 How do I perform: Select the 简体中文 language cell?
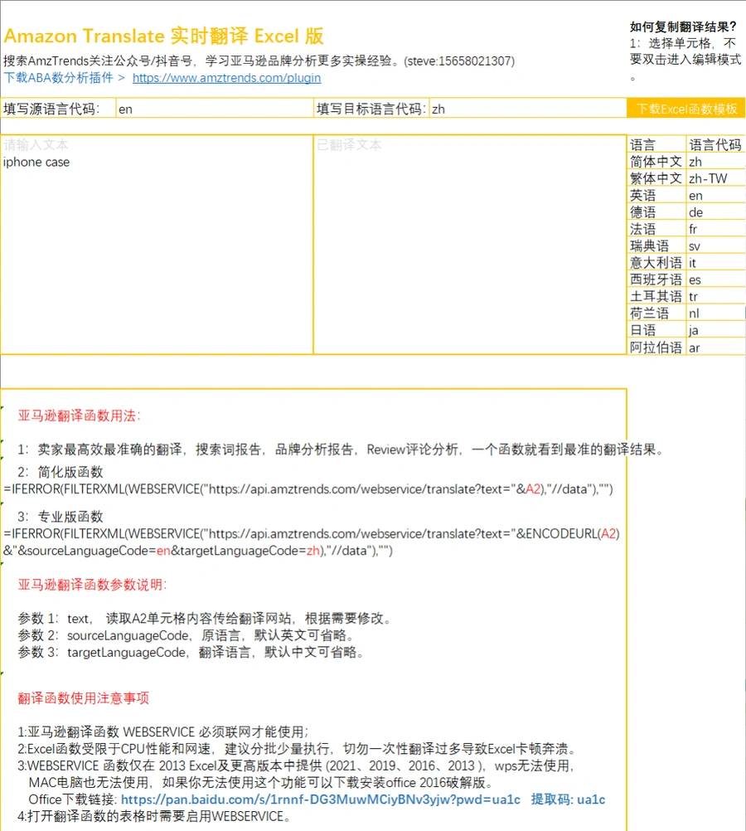point(657,162)
